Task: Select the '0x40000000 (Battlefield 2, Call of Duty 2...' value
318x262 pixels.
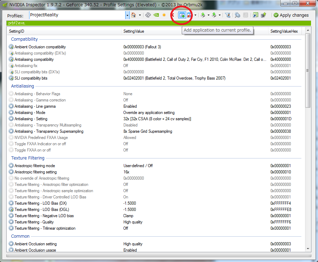Action: point(195,59)
